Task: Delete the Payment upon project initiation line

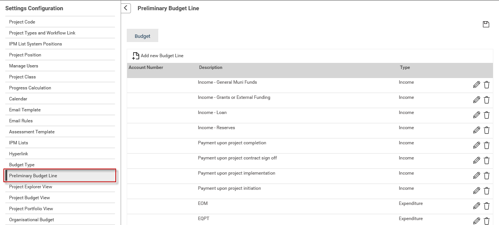Action: point(486,191)
